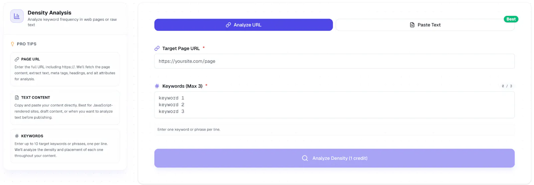The height and width of the screenshot is (185, 534).
Task: Click the 0 / 3 keyword counter
Action: pyautogui.click(x=507, y=86)
